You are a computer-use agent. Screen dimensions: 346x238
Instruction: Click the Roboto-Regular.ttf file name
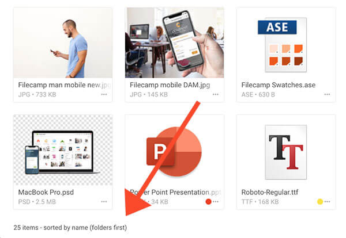coord(270,192)
